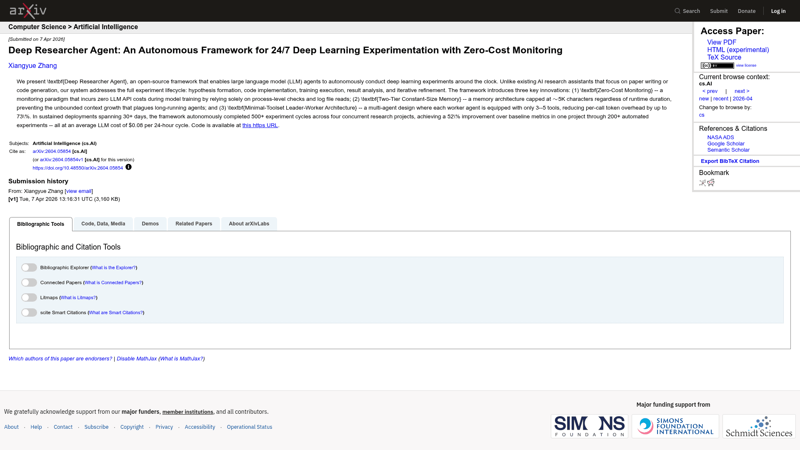Open View PDF link
The width and height of the screenshot is (800, 450).
point(722,42)
